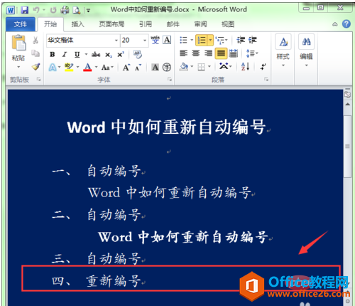
Task: Click the Clear Formatting eraser icon
Action: pyautogui.click(x=137, y=54)
